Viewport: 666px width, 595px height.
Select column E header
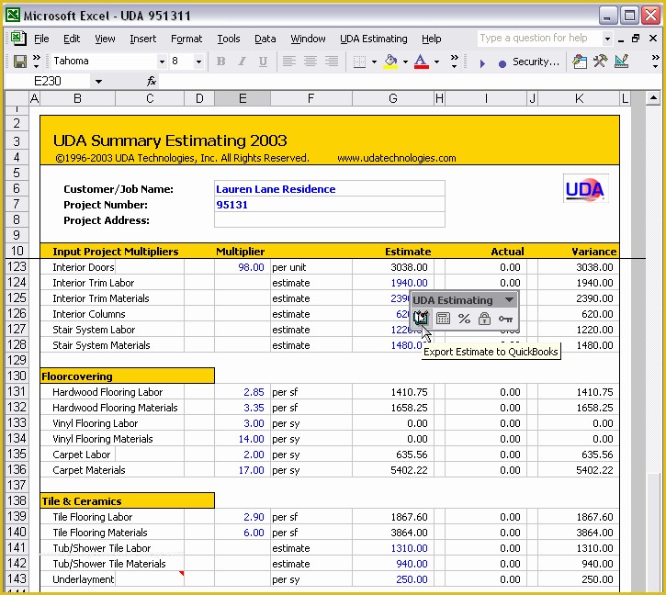click(243, 98)
